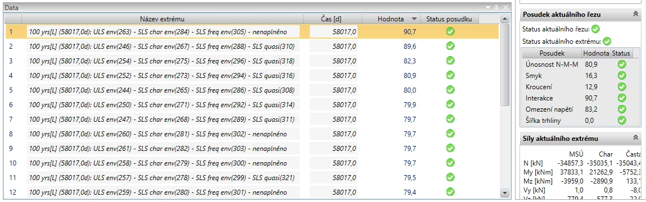Click Omezení napětí check name
646x202 pixels.
(x=549, y=109)
